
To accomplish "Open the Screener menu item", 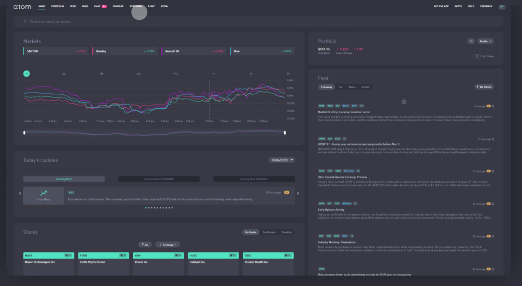I will coord(135,6).
